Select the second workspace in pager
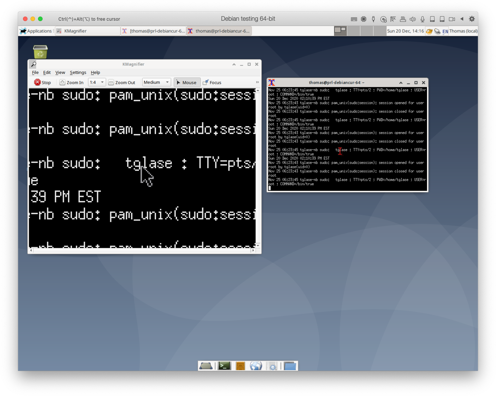The width and height of the screenshot is (496, 396). click(x=353, y=31)
